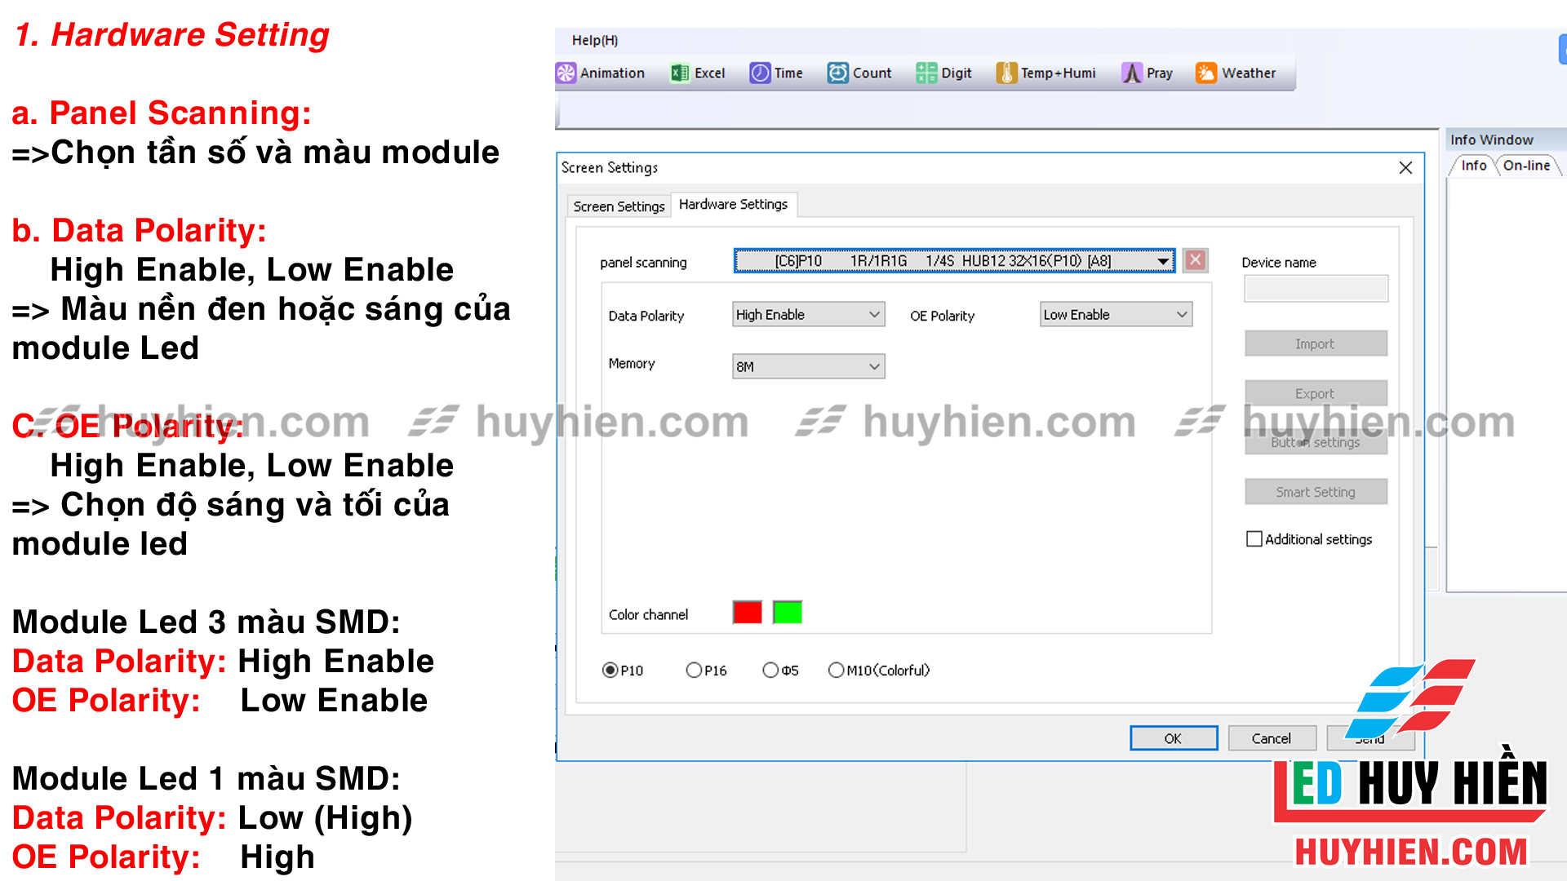Click the Excel toolbar icon
The height and width of the screenshot is (881, 1567).
tap(679, 73)
